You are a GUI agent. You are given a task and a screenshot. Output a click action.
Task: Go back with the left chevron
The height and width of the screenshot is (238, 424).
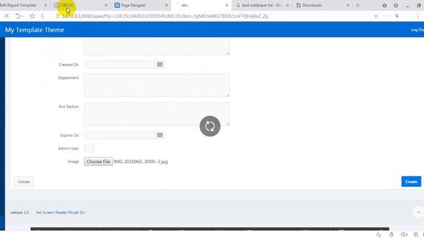click(42, 16)
